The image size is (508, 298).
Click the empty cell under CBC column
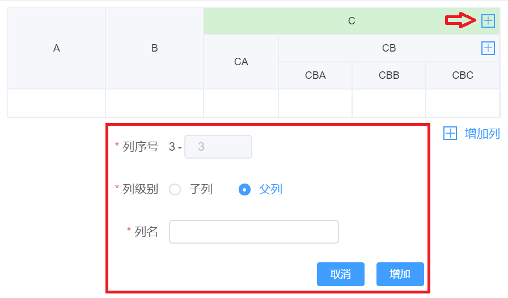coord(463,103)
